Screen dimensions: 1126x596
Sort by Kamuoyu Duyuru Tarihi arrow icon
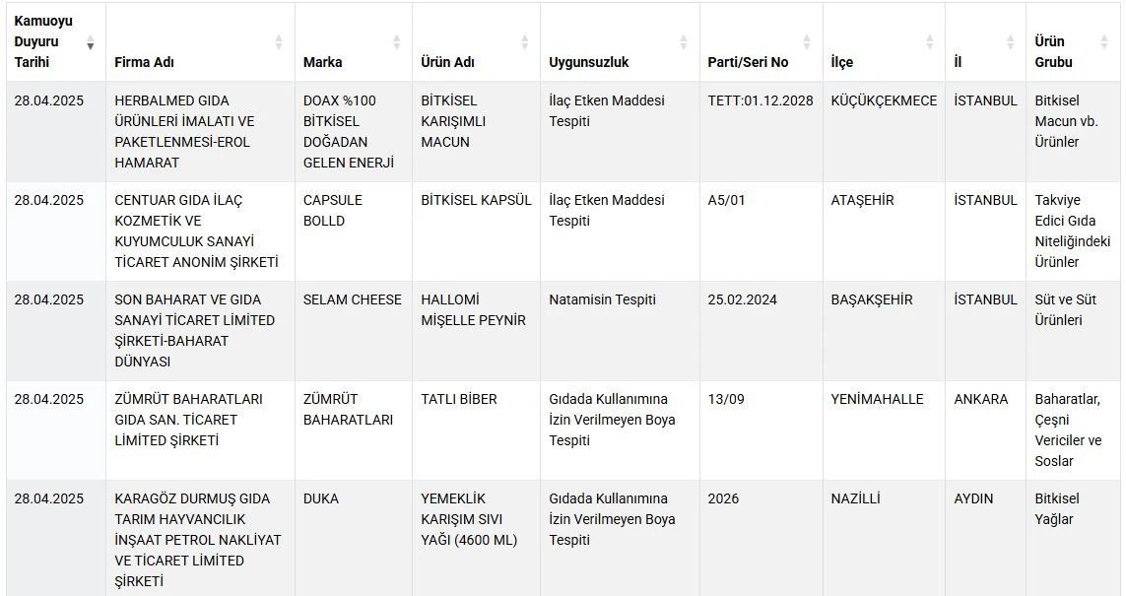click(91, 42)
